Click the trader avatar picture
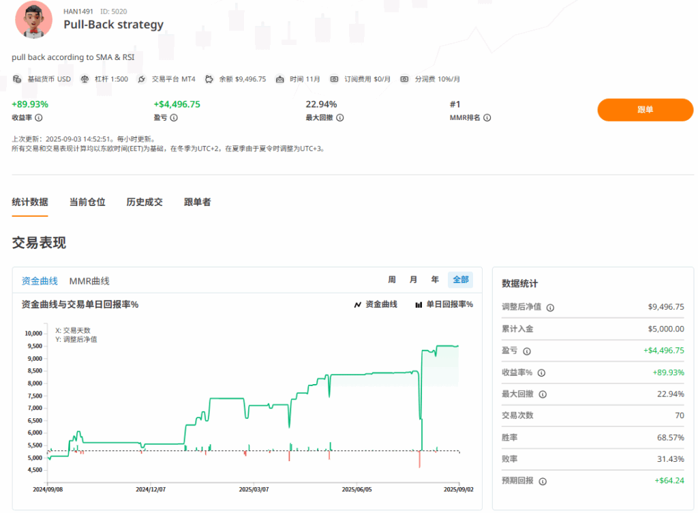This screenshot has width=698, height=513. tap(33, 20)
